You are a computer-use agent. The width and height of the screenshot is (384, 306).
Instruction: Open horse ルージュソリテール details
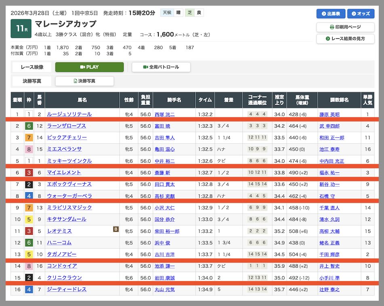pyautogui.click(x=69, y=114)
